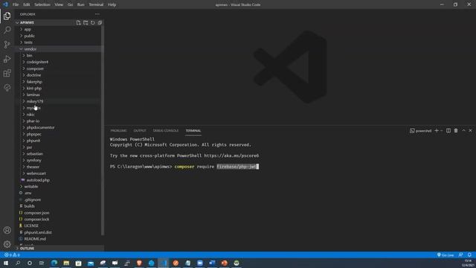
Task: Open Windows taskbar search
Action: point(18,263)
